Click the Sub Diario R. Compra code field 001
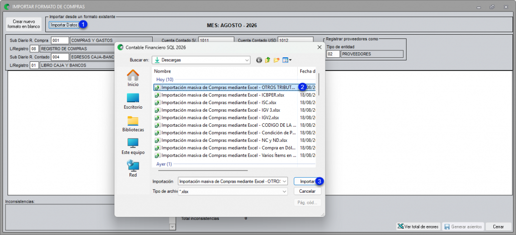 click(60, 40)
